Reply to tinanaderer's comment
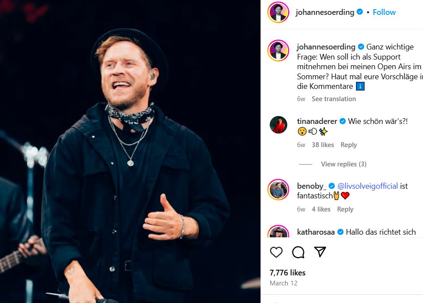 click(349, 145)
